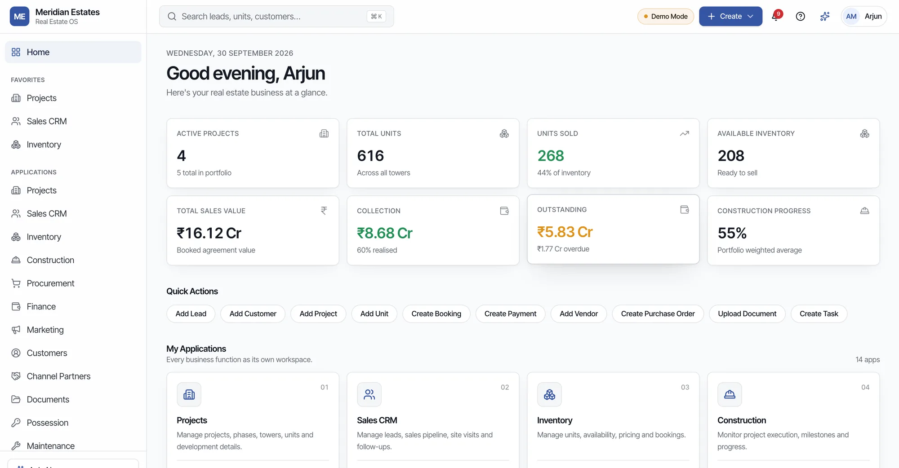The image size is (899, 468).
Task: Click the ₹5.83 Cr outstanding value
Action: pyautogui.click(x=565, y=232)
